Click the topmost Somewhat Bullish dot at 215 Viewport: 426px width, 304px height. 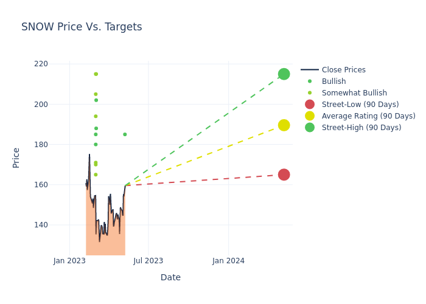(x=96, y=74)
